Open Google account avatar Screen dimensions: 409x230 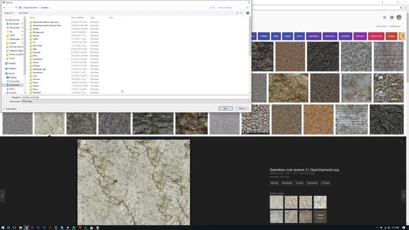[x=399, y=17]
